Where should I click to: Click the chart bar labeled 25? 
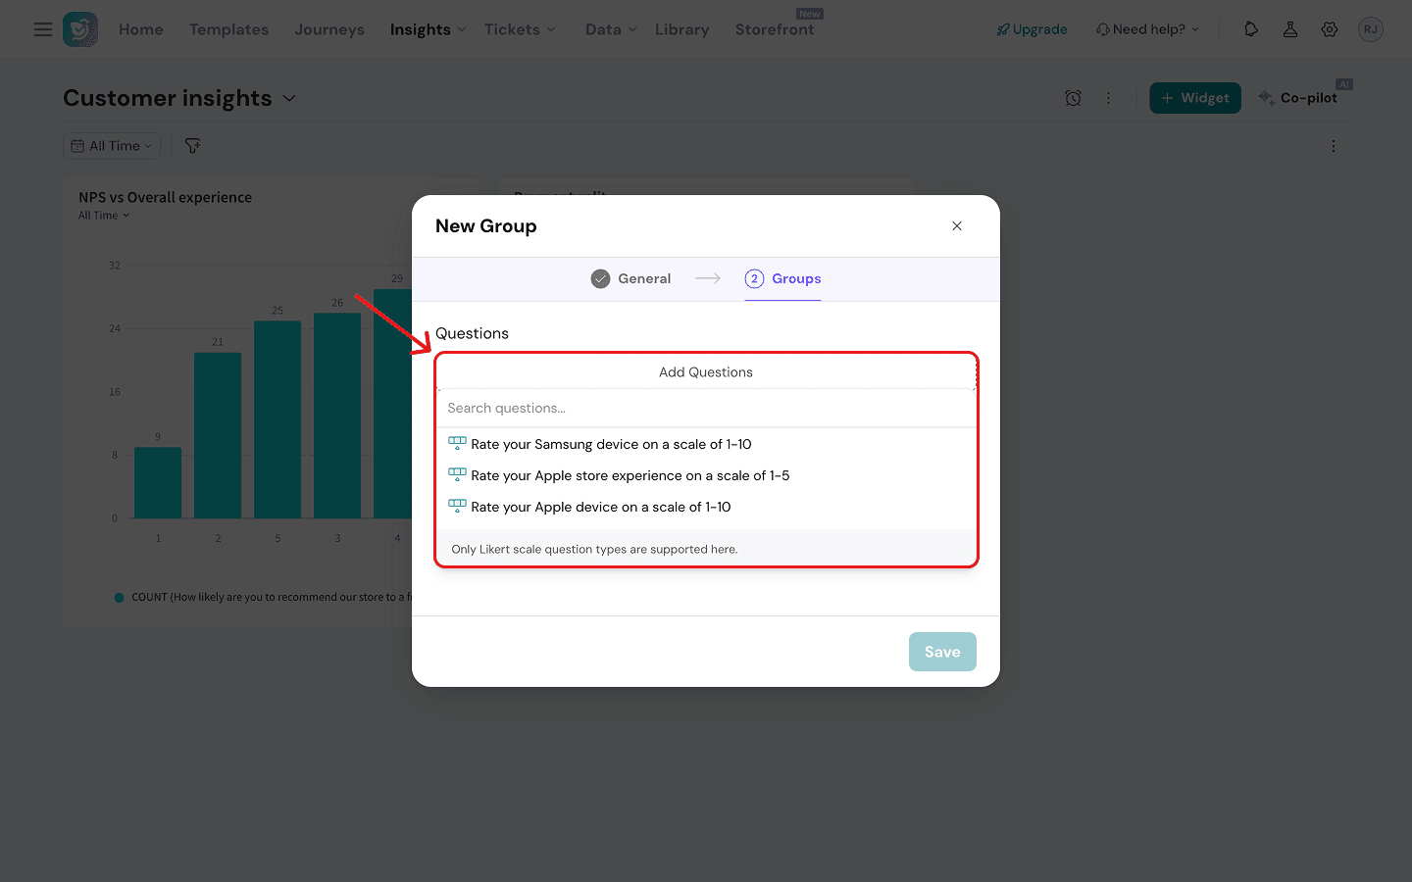click(x=277, y=419)
